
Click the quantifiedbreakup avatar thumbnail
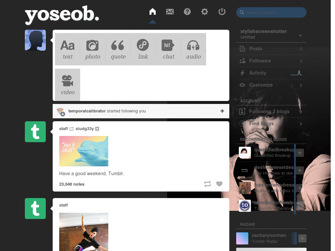(x=245, y=153)
